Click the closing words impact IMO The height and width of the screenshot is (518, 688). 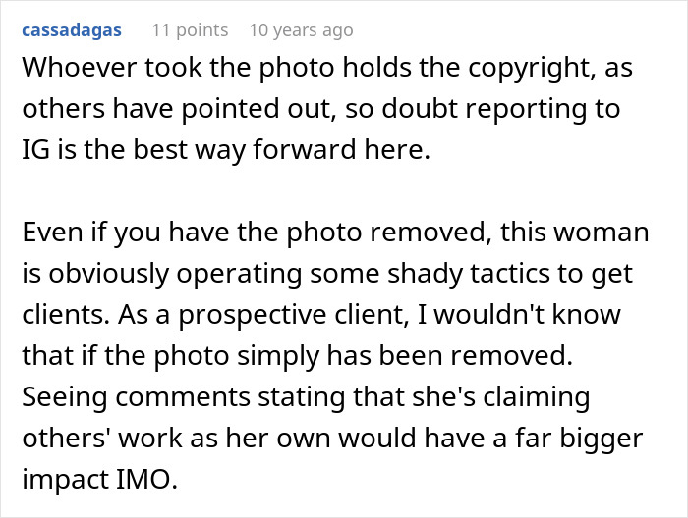(100, 479)
